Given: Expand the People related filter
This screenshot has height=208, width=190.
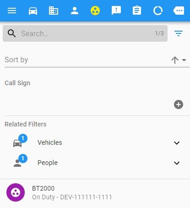Looking at the screenshot, I should (177, 163).
